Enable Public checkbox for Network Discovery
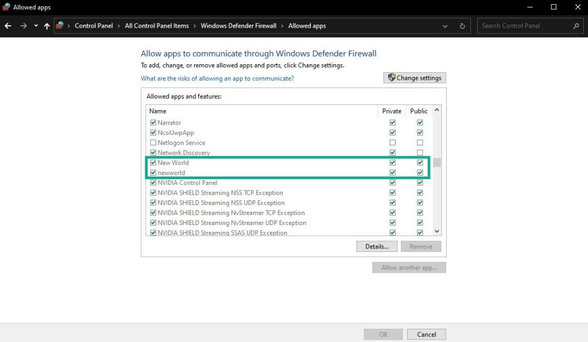 coord(420,153)
